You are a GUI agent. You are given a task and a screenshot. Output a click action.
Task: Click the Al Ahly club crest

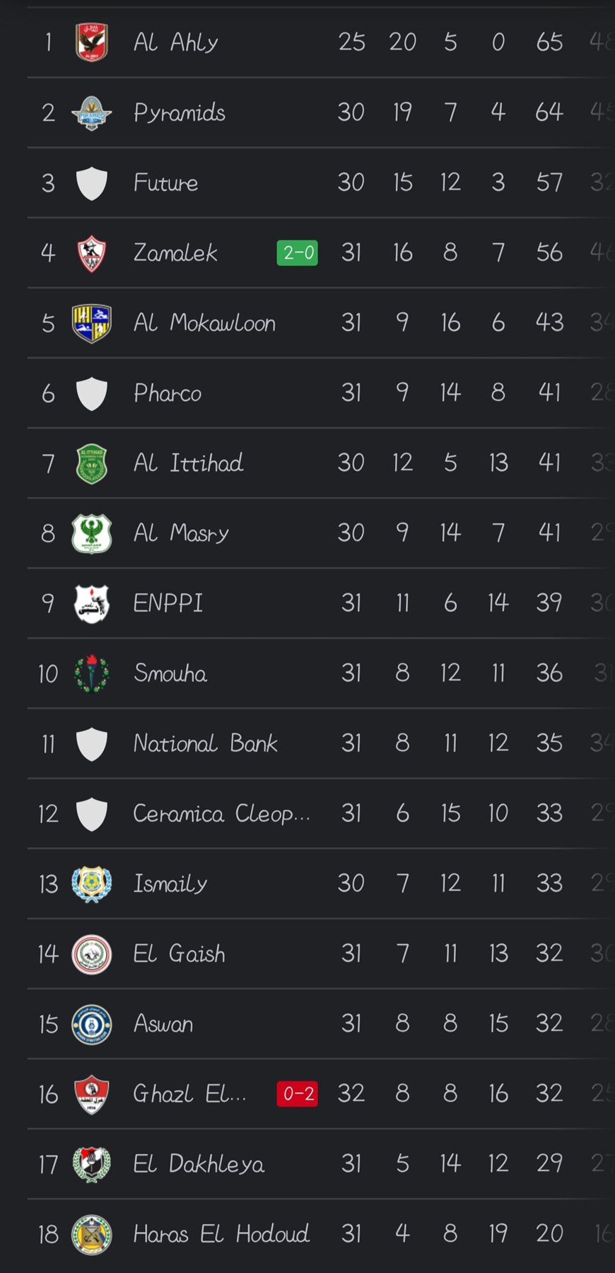(92, 42)
